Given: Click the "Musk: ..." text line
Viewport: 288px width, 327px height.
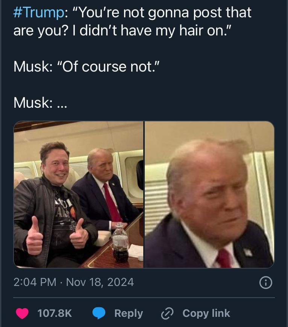Looking at the screenshot, I should 40,103.
